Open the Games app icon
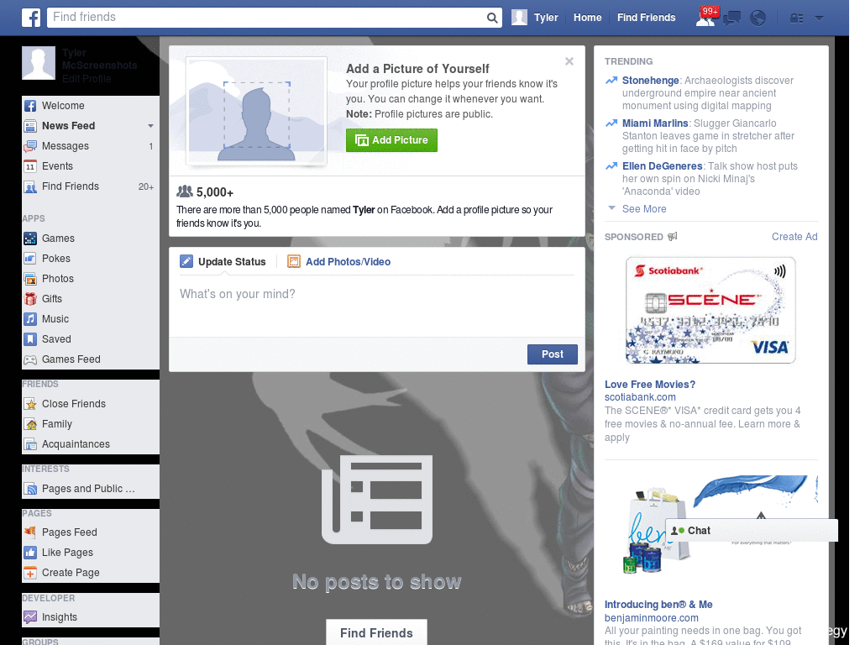 click(30, 239)
